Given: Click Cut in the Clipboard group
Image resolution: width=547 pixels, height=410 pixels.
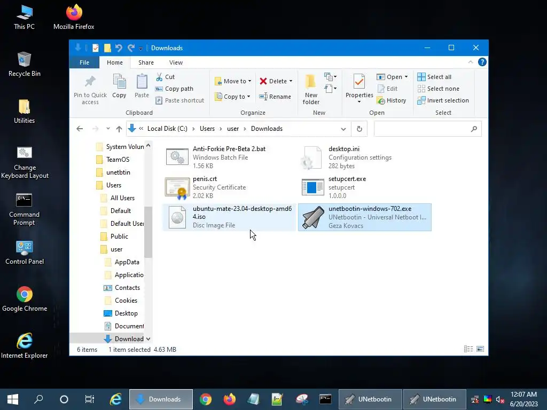Looking at the screenshot, I should click(166, 77).
